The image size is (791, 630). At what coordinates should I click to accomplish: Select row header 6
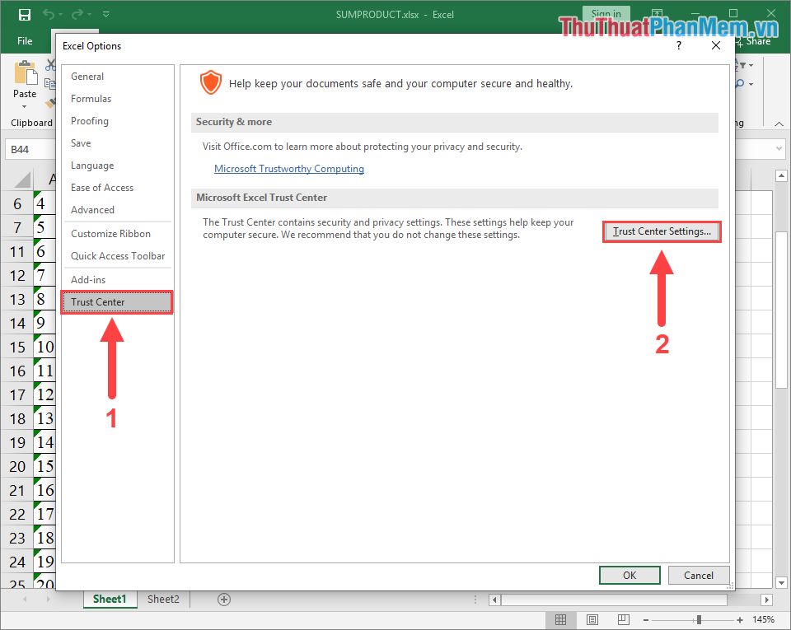click(17, 203)
